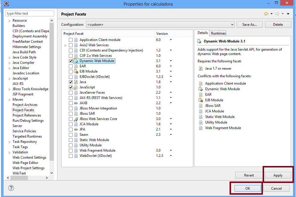Viewport: 296px width, 197px height.
Task: Click the JPA facet arrows icon
Action: [x=76, y=129]
